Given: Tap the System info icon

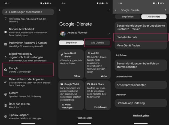Looking at the screenshot, I should click(x=5, y=95).
